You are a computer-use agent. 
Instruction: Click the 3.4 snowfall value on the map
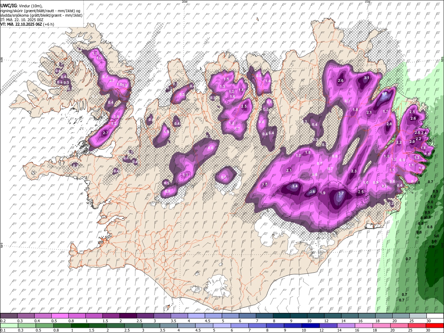tap(295, 186)
